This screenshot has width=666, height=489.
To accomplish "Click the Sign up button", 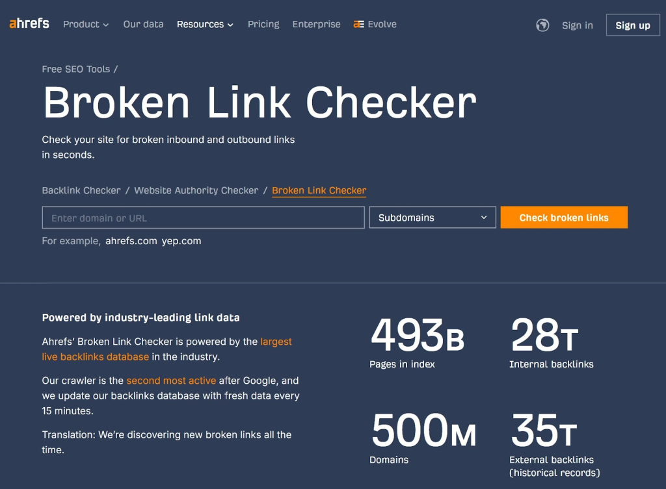I will (633, 25).
